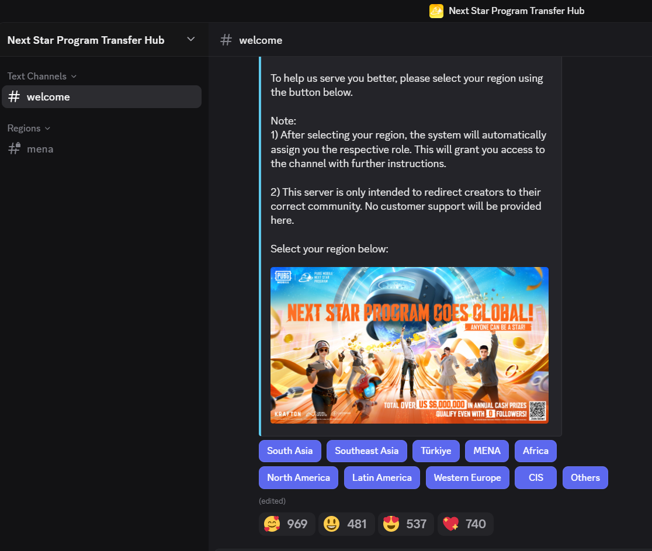652x551 pixels.
Task: Click the welcome channel title in header
Action: pyautogui.click(x=261, y=40)
